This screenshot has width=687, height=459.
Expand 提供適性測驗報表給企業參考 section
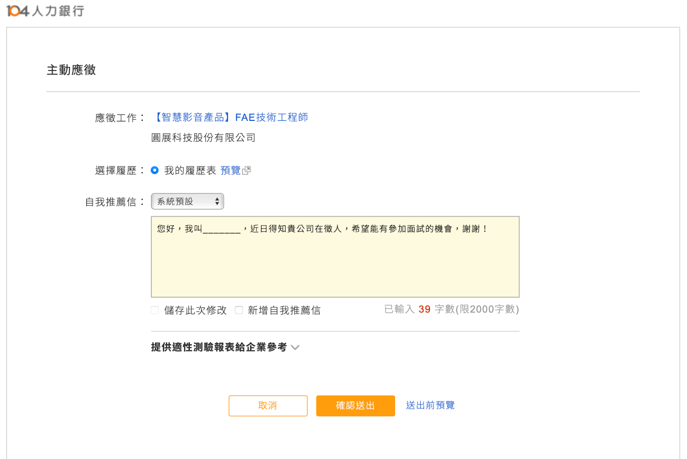[225, 347]
